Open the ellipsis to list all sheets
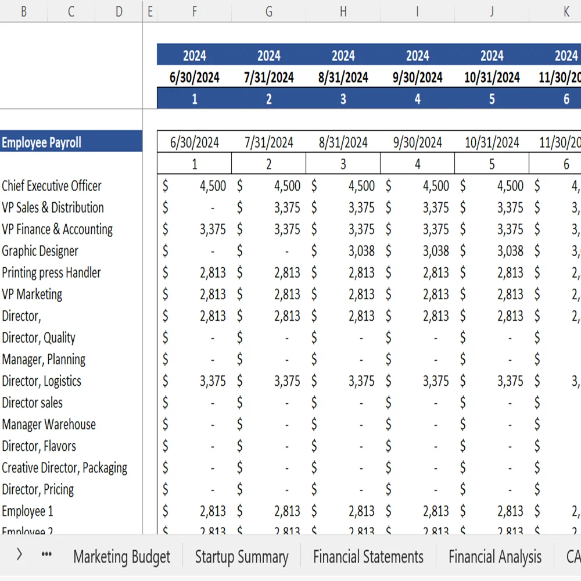 [46, 555]
